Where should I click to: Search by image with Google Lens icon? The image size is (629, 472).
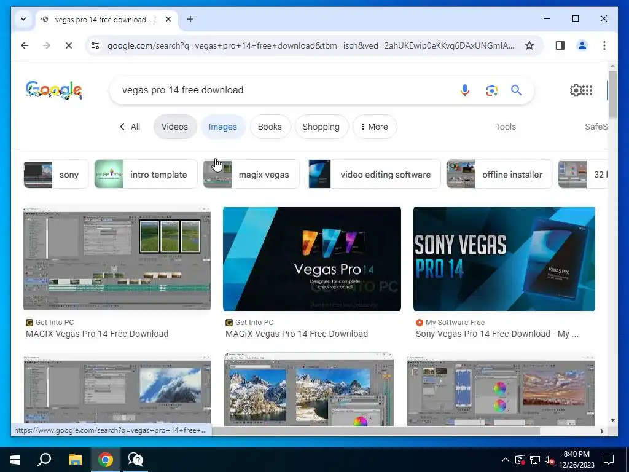(492, 90)
